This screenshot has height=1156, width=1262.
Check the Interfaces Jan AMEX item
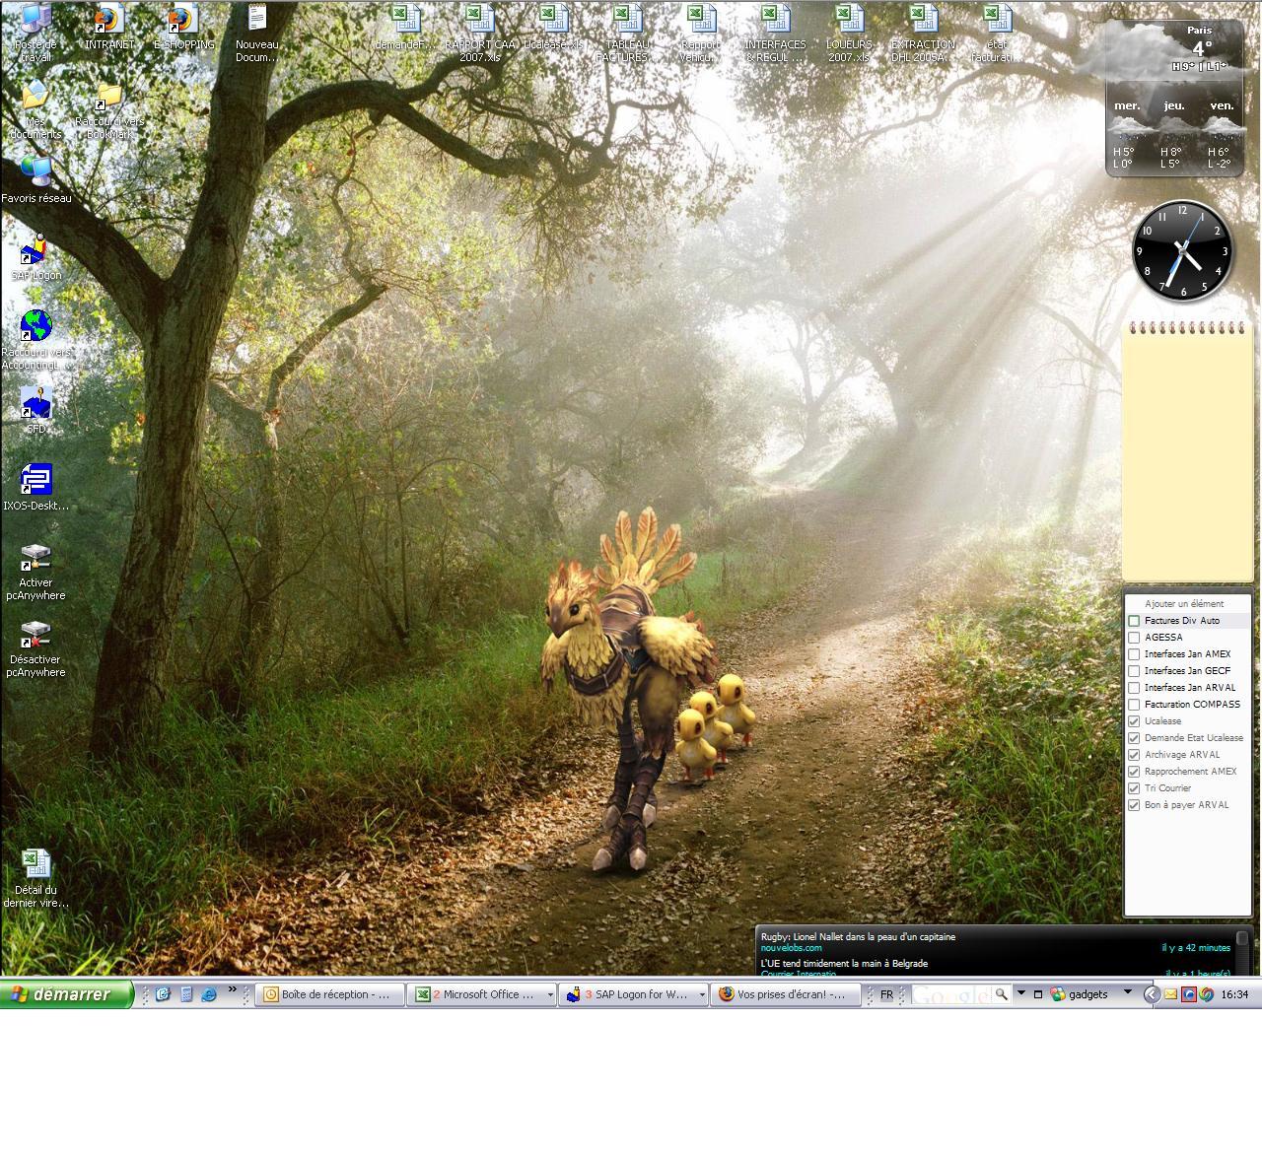pos(1134,654)
